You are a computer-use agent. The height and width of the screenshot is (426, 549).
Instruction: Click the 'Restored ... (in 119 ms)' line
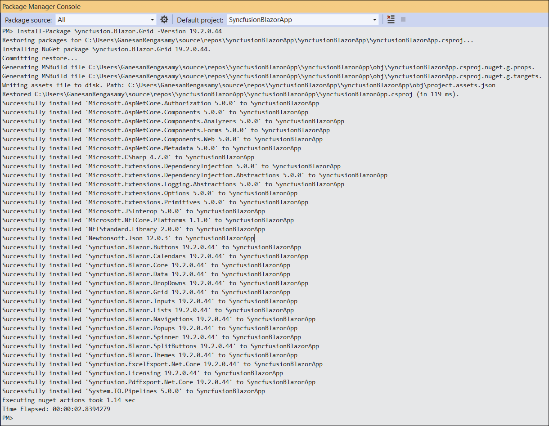(231, 94)
